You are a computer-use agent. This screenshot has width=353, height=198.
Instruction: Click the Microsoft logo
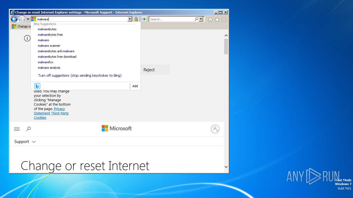(x=117, y=128)
